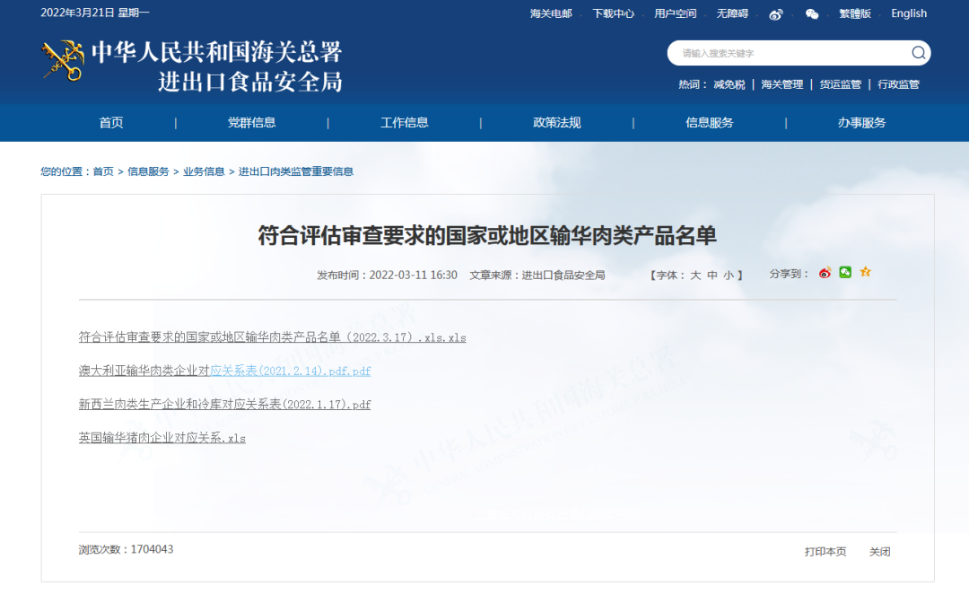Open the Weibo icon in top bar
The width and height of the screenshot is (969, 612).
coord(775,14)
